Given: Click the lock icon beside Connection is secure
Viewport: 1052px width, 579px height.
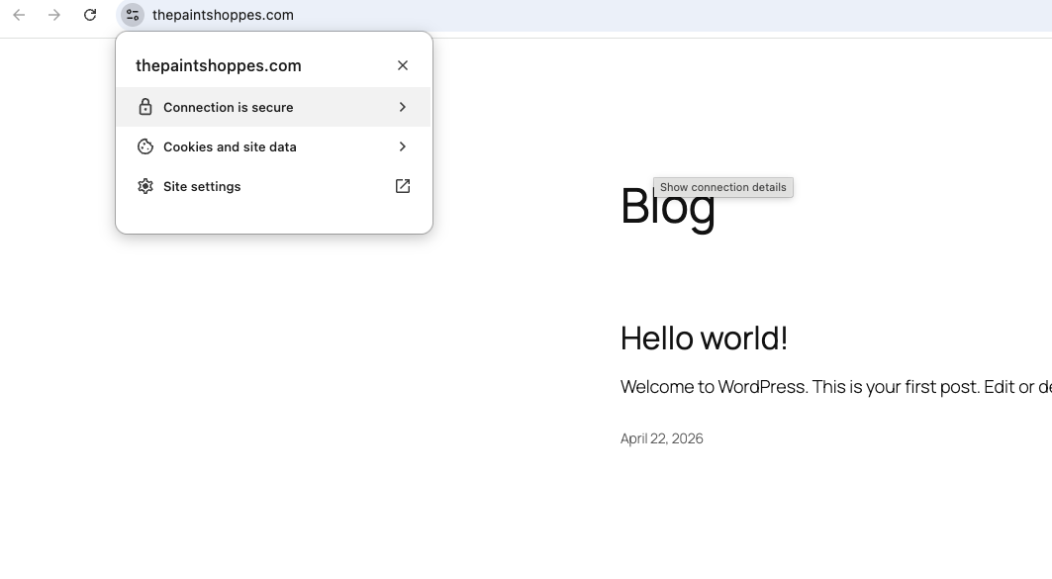Looking at the screenshot, I should [x=145, y=107].
